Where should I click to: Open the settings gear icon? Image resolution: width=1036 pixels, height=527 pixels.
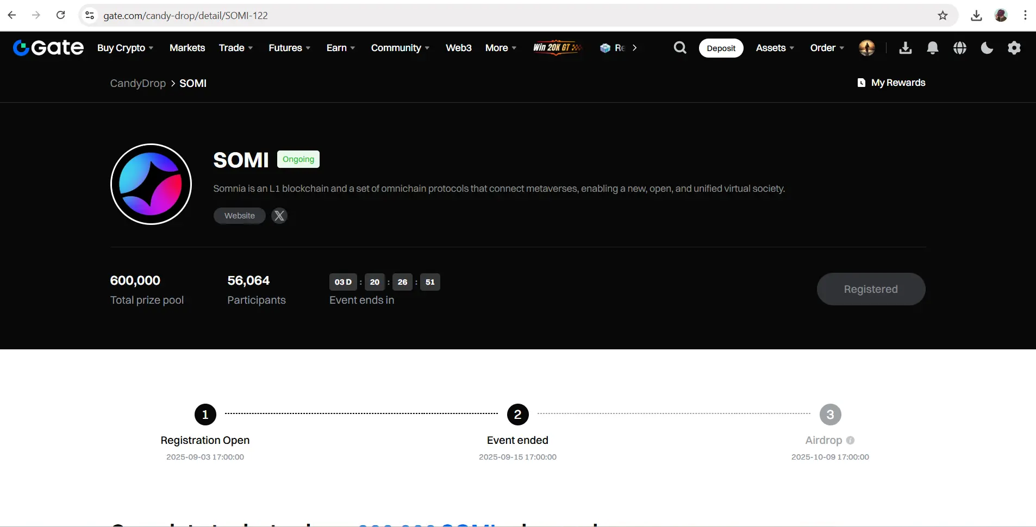pyautogui.click(x=1014, y=48)
